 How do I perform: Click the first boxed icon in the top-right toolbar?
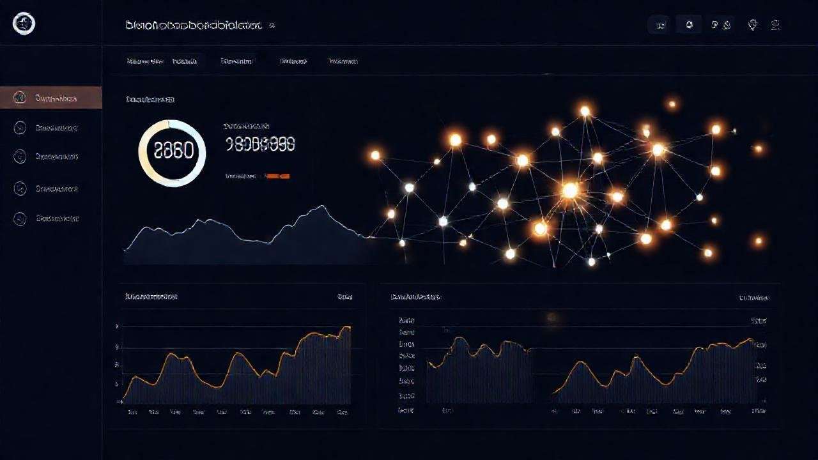(x=661, y=26)
